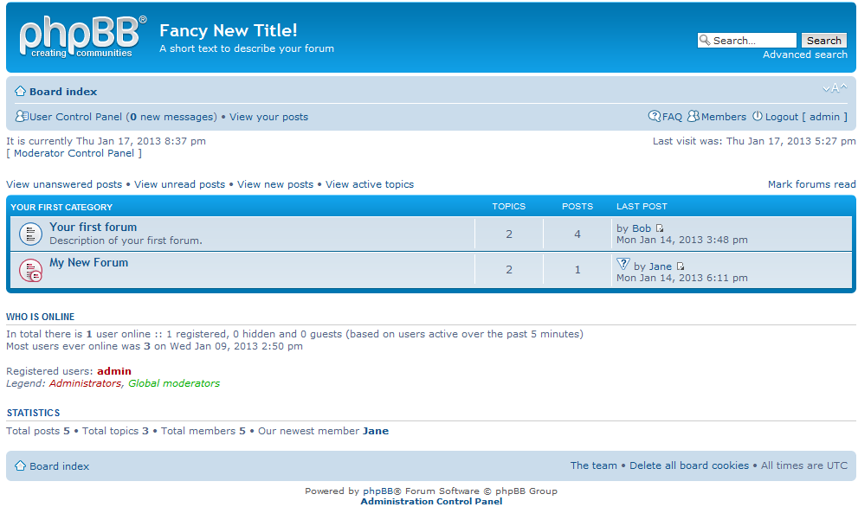
Task: Open My New Forum
Action: tap(88, 262)
